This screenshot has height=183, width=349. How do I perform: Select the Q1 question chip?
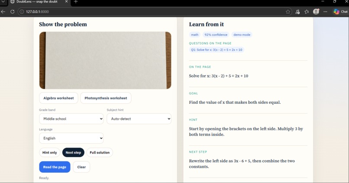click(x=217, y=50)
